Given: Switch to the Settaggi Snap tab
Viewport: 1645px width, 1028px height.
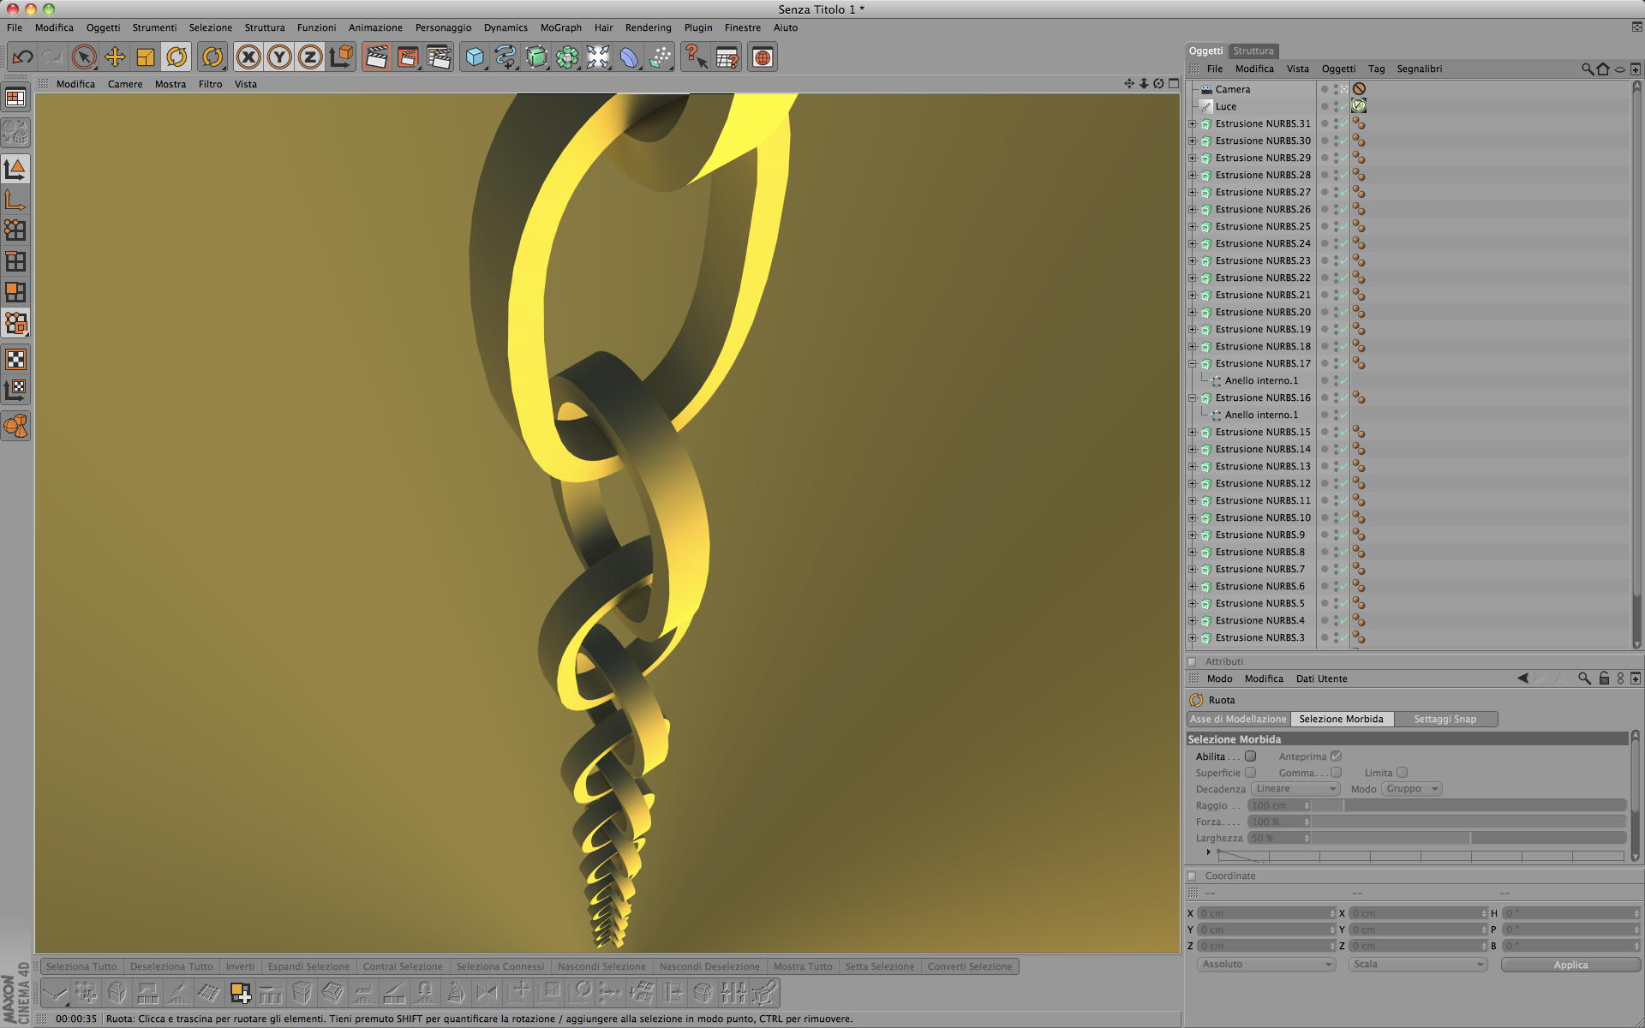Looking at the screenshot, I should (x=1445, y=720).
